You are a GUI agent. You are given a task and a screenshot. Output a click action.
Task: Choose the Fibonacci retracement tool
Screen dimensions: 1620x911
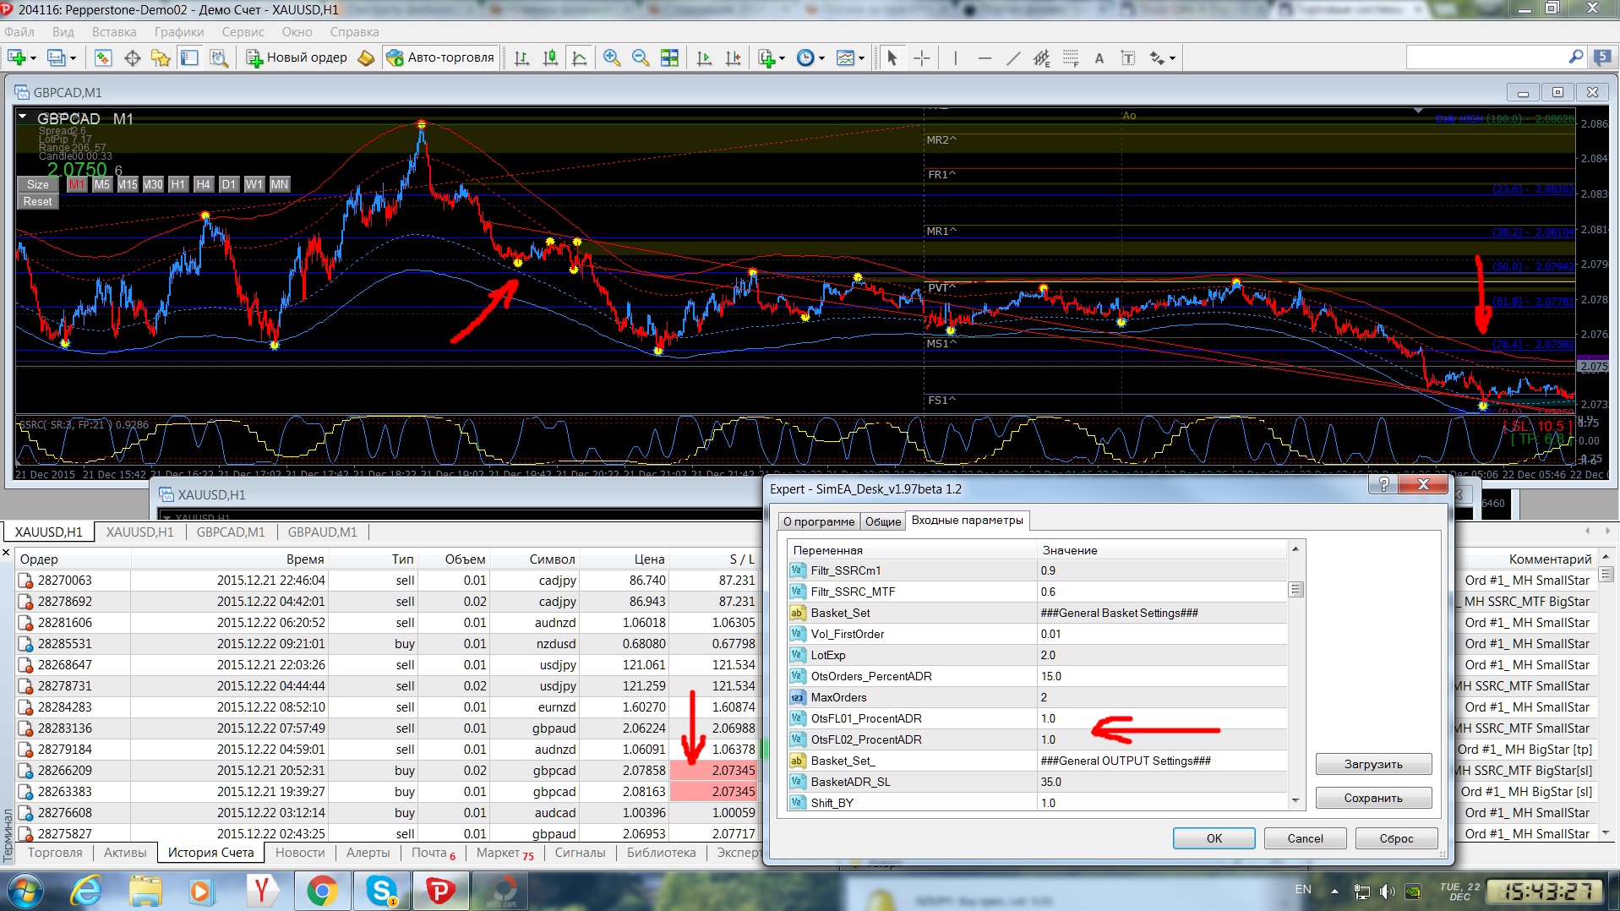pyautogui.click(x=1071, y=58)
